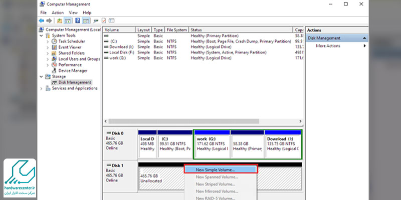Click the horizontal scrollbar left arrow
401x200 pixels.
click(x=106, y=121)
